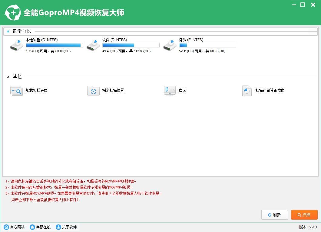Viewport: 321px width, 232px height.
Task: Choose 指定扫描位置 option text
Action: [x=113, y=90]
